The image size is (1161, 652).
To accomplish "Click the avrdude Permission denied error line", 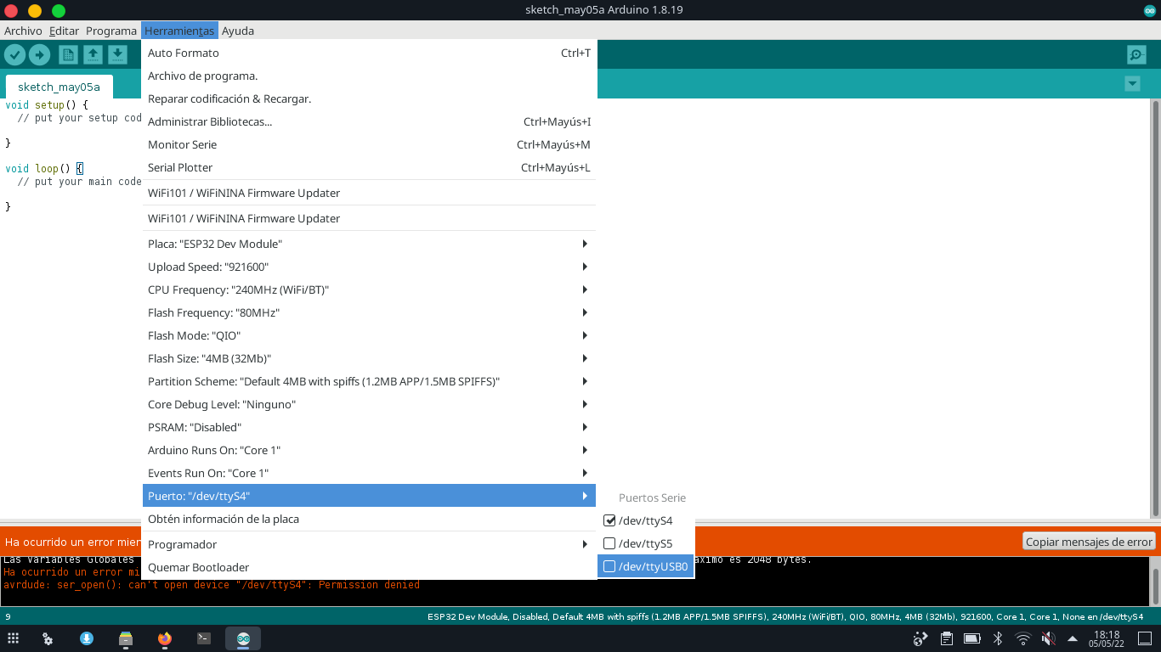I will (212, 585).
